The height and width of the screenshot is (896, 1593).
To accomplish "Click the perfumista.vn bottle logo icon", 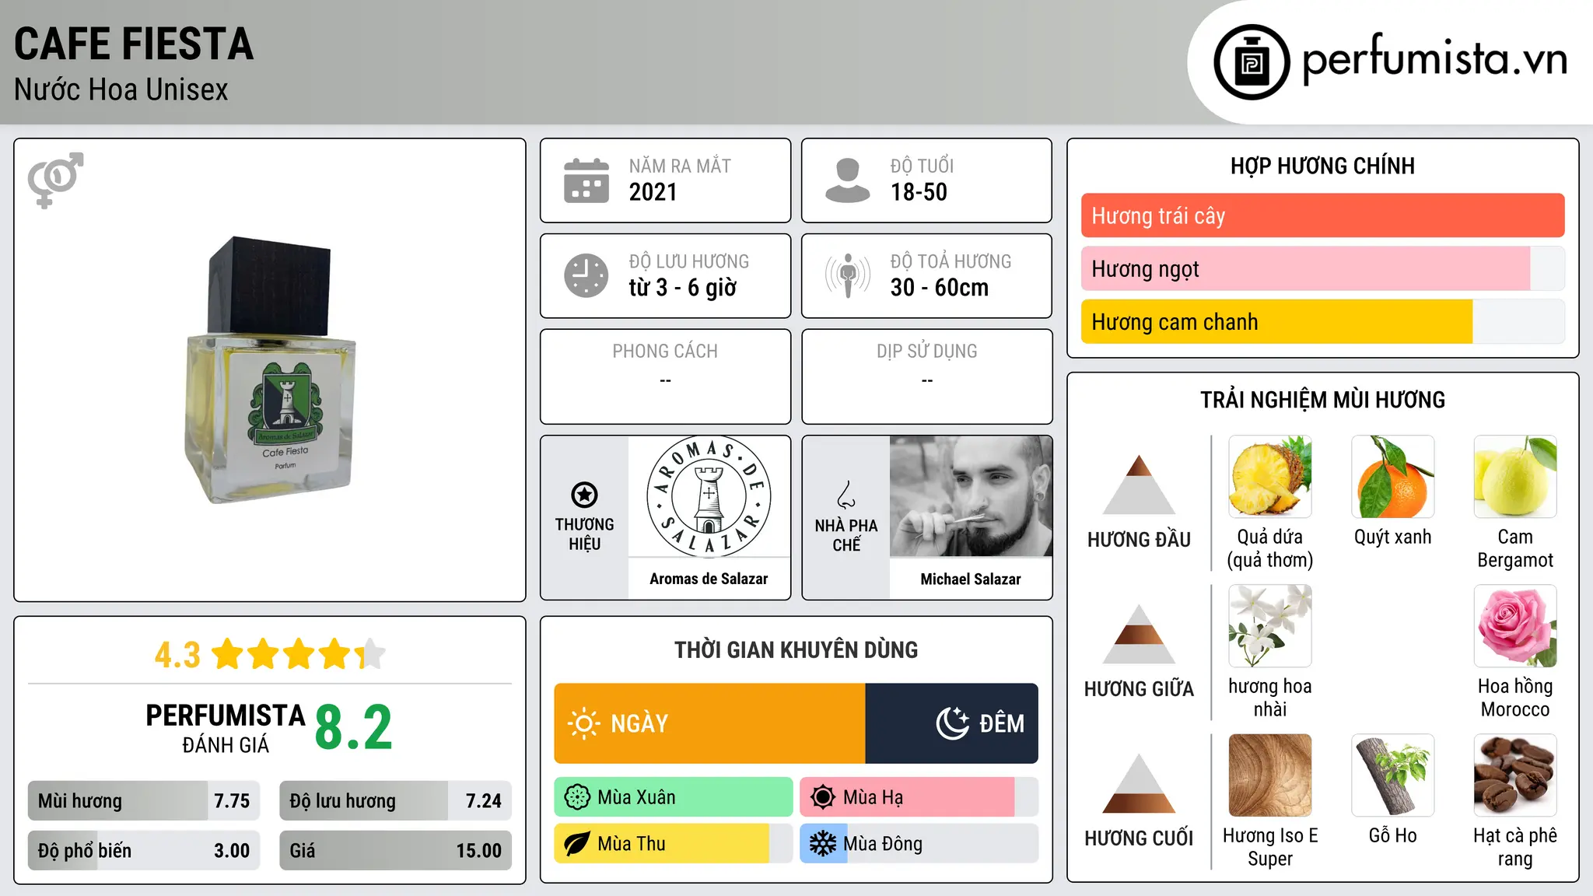I will pos(1252,62).
